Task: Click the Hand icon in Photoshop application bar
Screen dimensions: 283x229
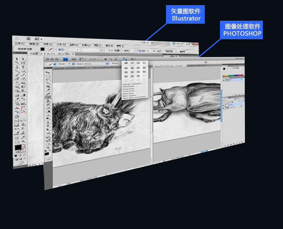Action: 105,59
